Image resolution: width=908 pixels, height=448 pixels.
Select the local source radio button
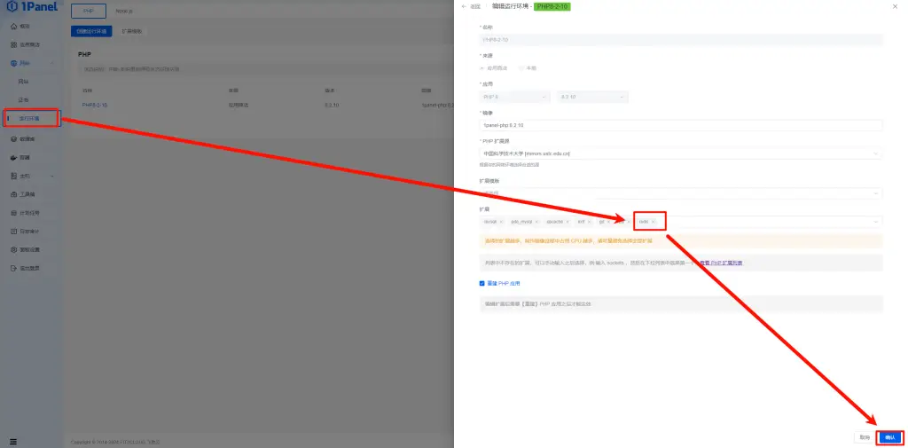pos(521,67)
